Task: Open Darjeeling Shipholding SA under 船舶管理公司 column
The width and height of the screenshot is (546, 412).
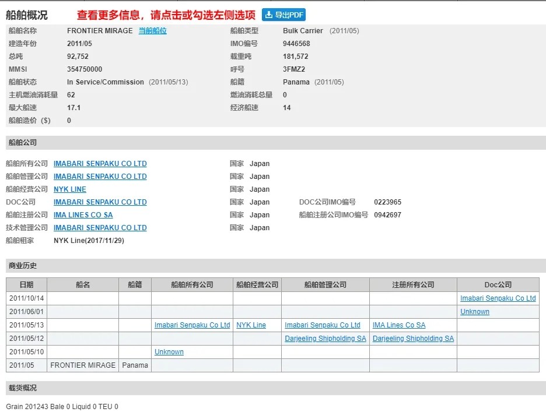Action: pyautogui.click(x=325, y=339)
